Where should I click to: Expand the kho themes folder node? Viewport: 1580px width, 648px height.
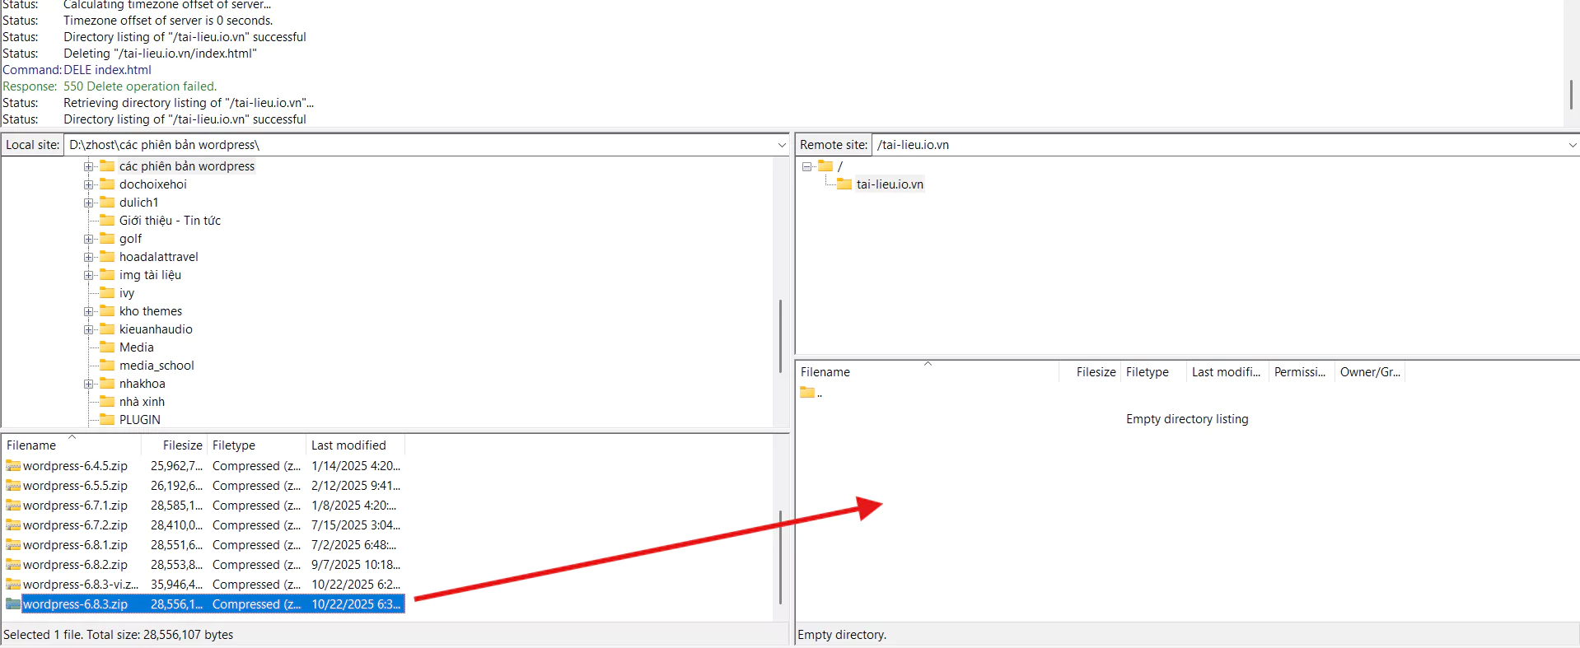pyautogui.click(x=88, y=311)
